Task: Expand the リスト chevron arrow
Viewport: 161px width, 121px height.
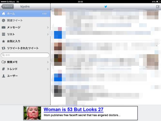Action: pos(48,35)
